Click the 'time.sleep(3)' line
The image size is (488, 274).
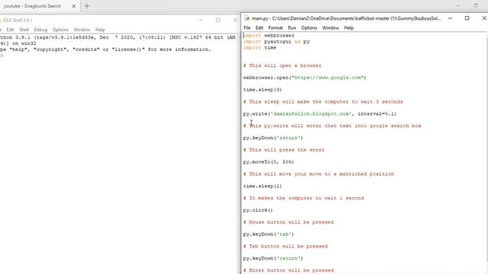[x=262, y=90]
